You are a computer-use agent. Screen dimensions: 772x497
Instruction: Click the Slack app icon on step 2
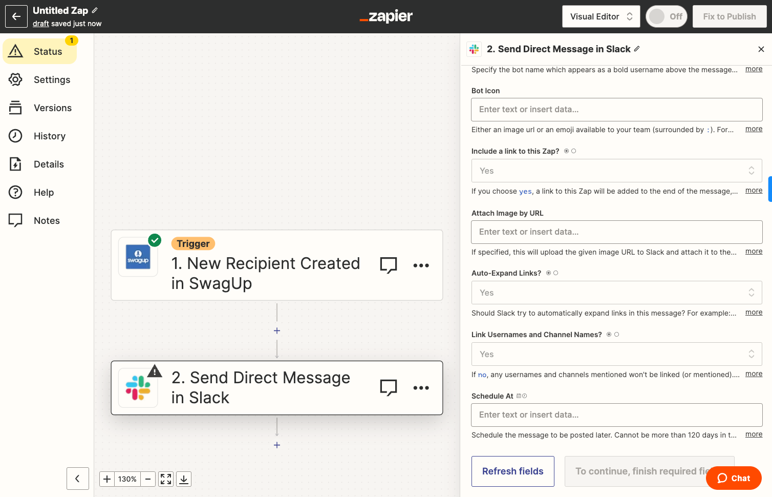[138, 388]
